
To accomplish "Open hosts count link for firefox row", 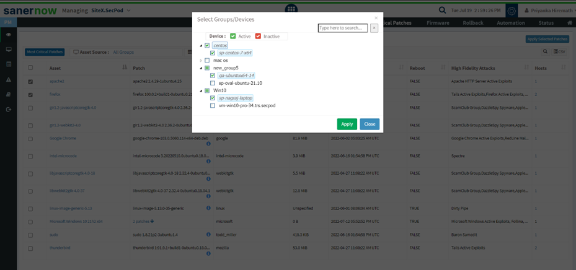I will [536, 94].
